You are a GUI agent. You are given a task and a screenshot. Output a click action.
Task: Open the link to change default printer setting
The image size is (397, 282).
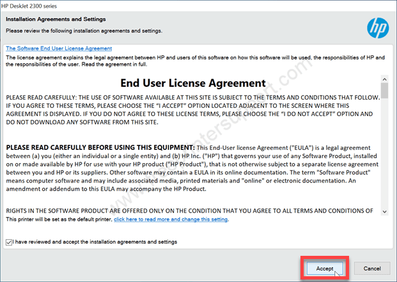(x=171, y=219)
